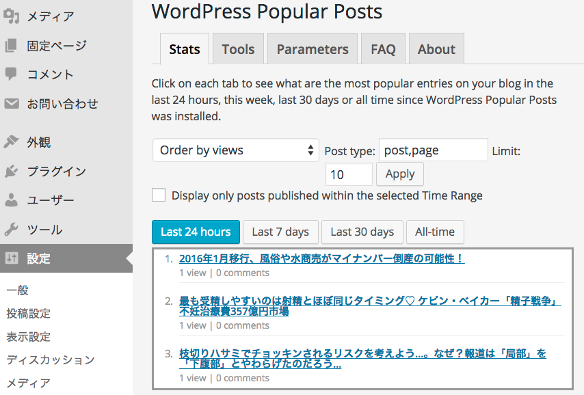584x395 pixels.
Task: Go to メディア settings submenu at bottom
Action: (28, 383)
